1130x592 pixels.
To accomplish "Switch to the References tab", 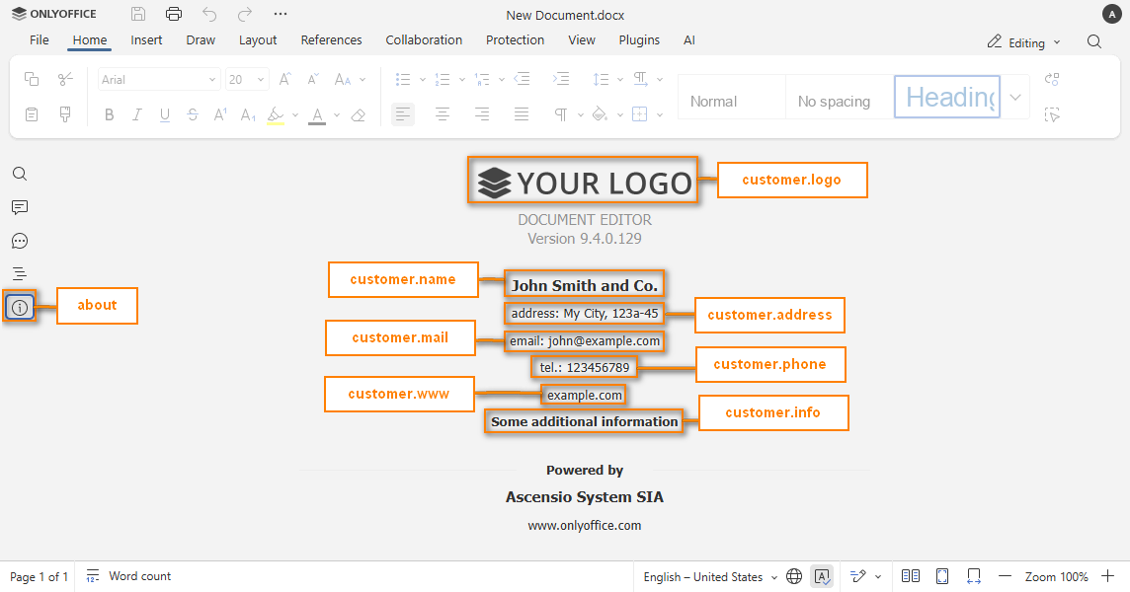I will 332,40.
